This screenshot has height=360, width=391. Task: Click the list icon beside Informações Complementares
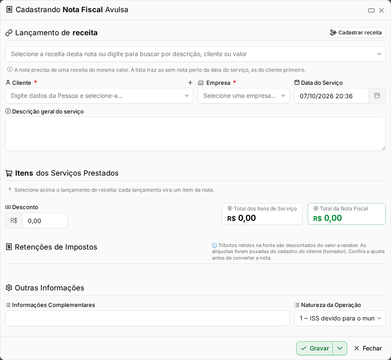(8, 305)
